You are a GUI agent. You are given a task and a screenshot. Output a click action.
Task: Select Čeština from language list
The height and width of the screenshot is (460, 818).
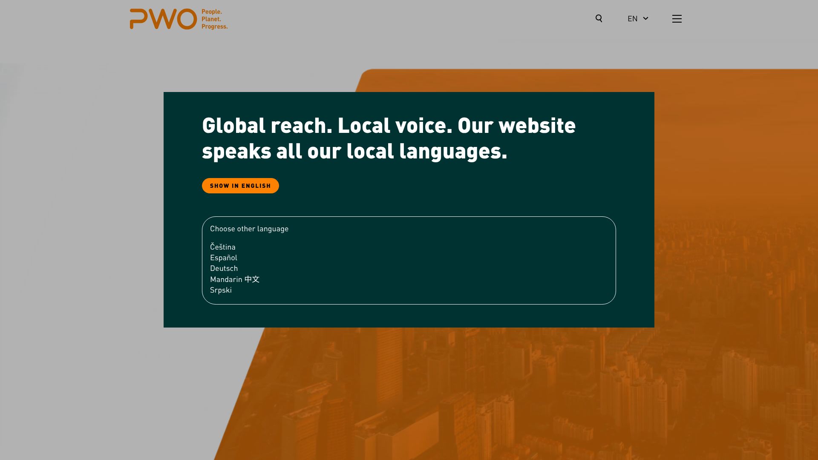click(222, 247)
